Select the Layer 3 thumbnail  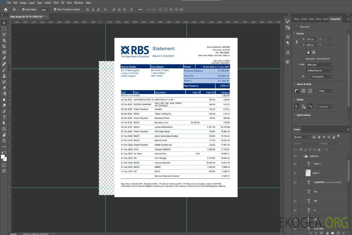tap(308, 173)
